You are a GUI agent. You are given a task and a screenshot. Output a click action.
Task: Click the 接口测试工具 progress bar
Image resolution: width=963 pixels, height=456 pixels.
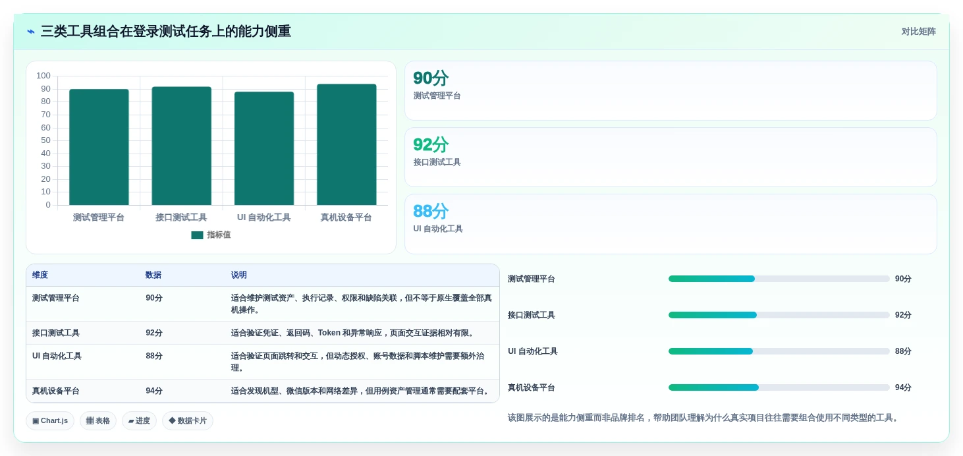[779, 315]
